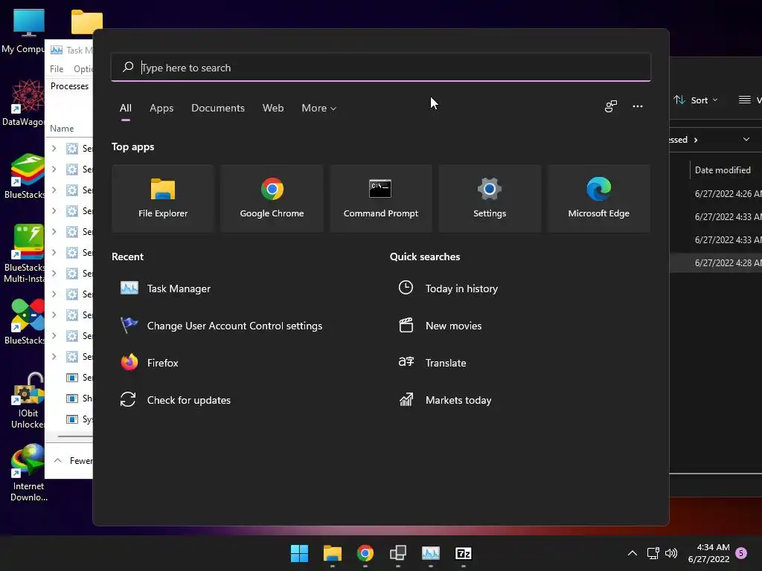
Task: Expand the third process row in Task Manager
Action: click(54, 190)
